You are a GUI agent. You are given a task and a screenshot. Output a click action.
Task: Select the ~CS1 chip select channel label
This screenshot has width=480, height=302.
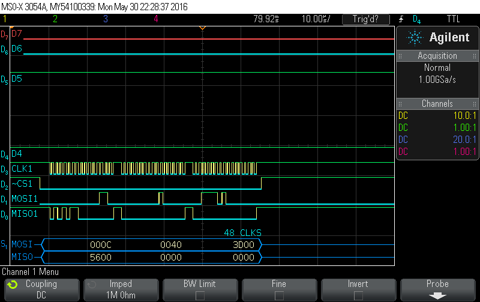click(21, 183)
